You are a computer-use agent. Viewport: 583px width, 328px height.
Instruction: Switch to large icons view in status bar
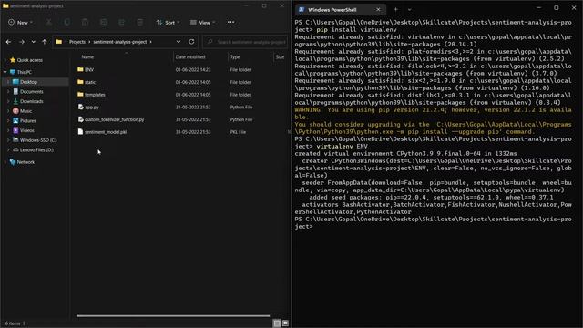[285, 323]
